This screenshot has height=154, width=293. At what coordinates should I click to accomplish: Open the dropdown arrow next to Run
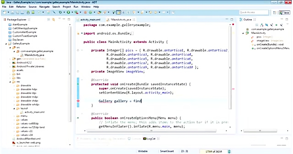click(x=72, y=12)
